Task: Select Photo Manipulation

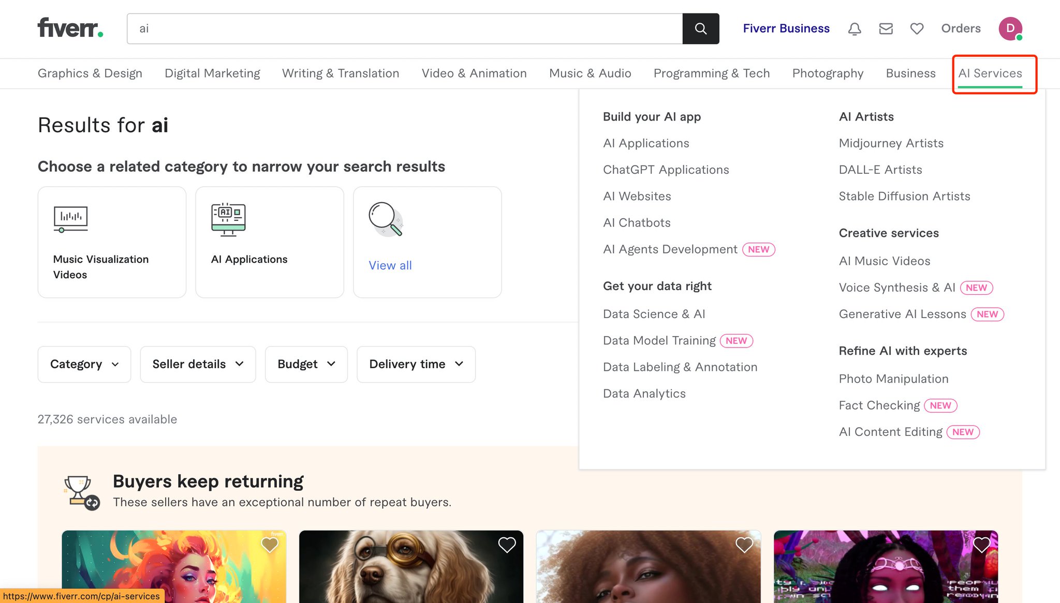Action: coord(894,379)
